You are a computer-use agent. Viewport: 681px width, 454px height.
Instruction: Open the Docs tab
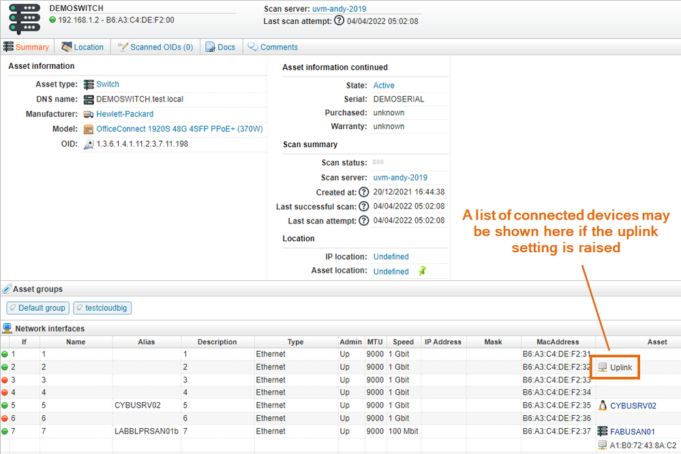click(x=221, y=47)
